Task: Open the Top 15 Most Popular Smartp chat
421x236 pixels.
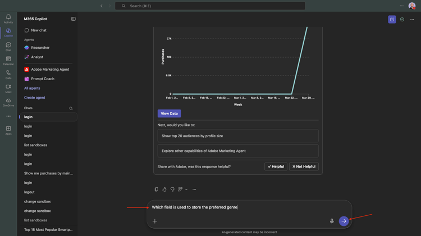Action: 48,230
